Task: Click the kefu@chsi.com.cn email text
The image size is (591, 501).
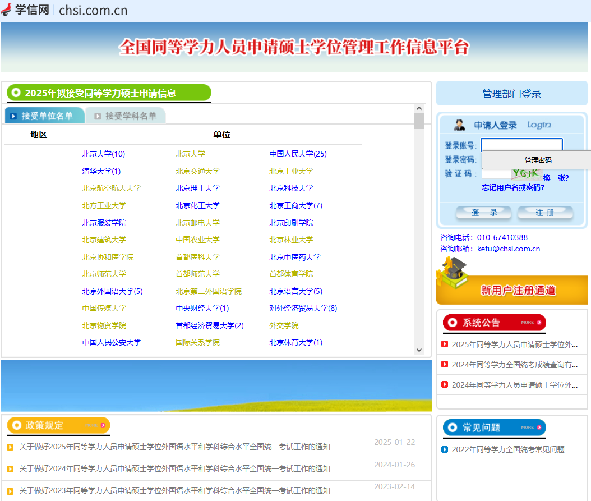Action: click(x=509, y=249)
